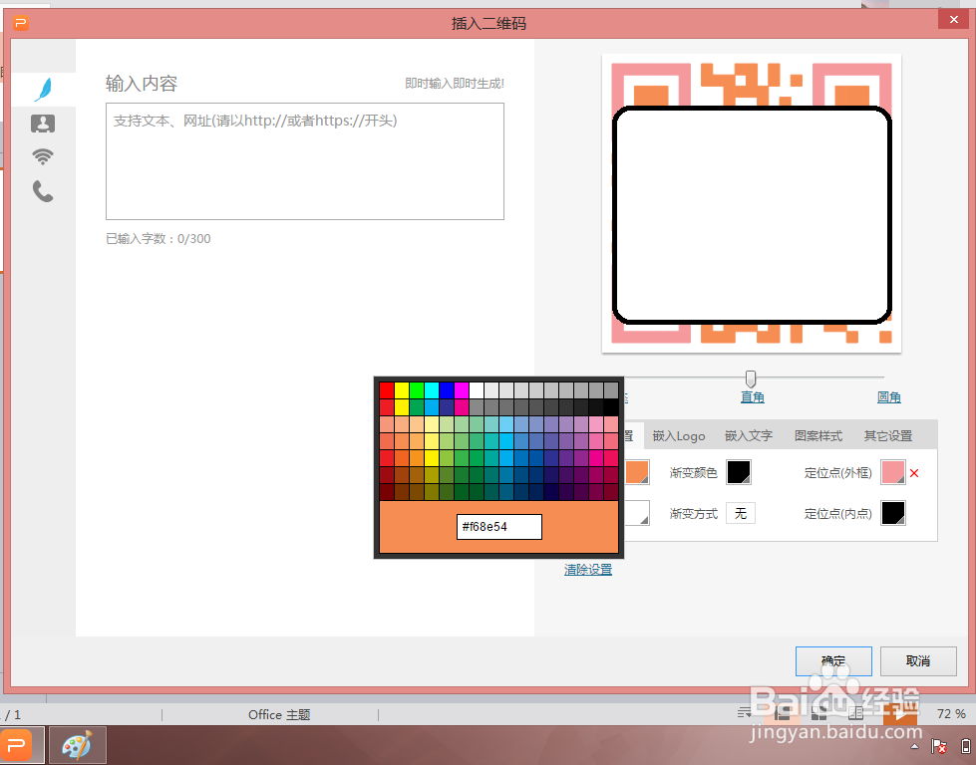Set corners to 直角 via link
This screenshot has width=976, height=765.
click(752, 397)
